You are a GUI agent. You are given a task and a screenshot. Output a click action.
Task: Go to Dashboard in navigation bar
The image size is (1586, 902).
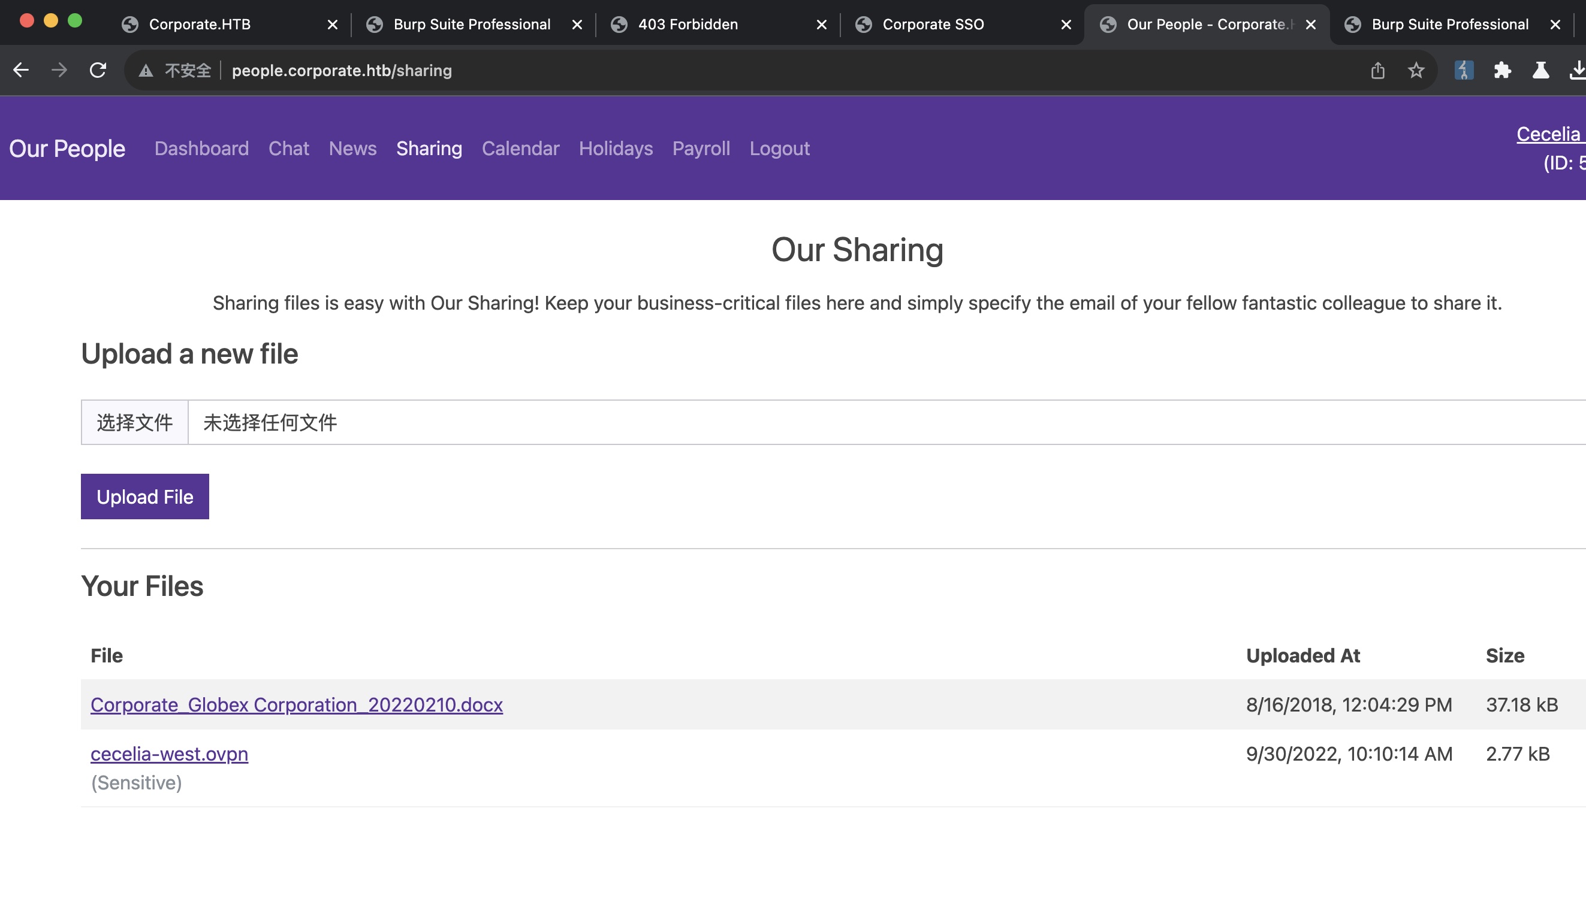click(x=201, y=148)
